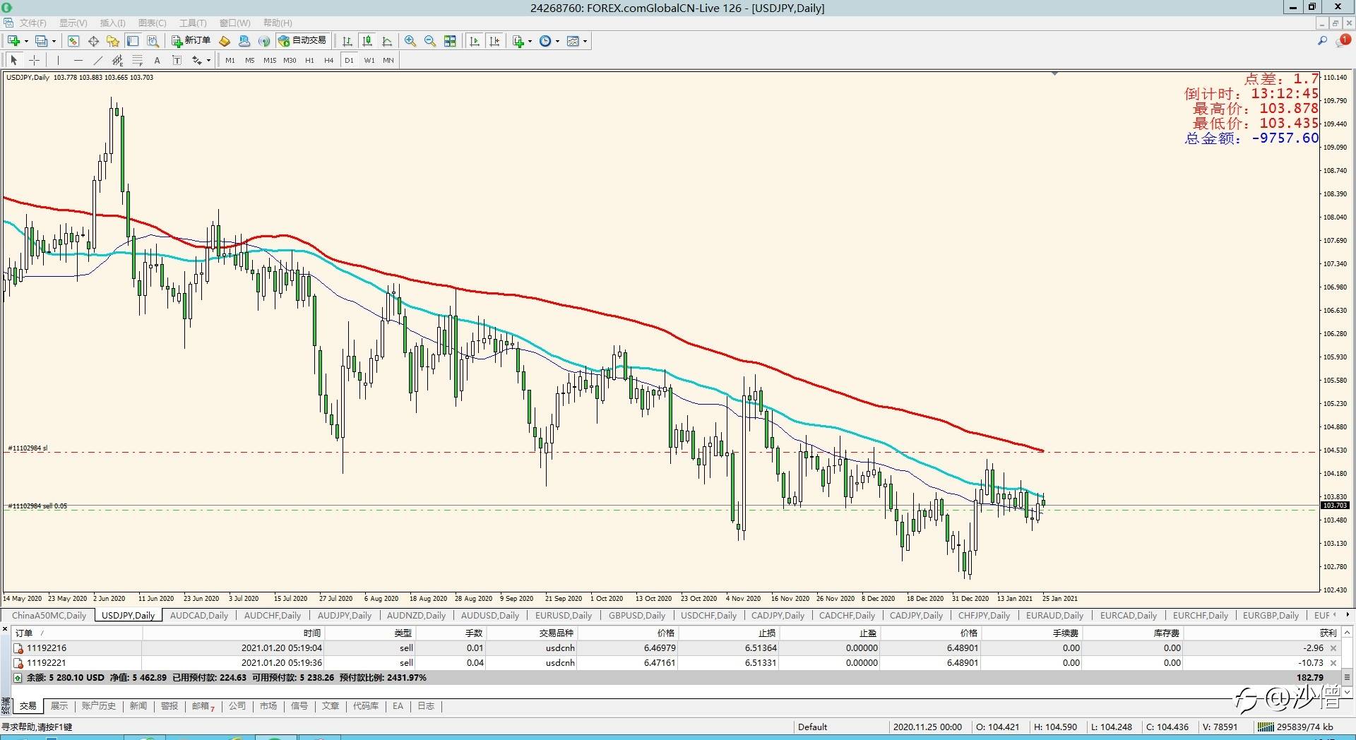This screenshot has height=740, width=1356.
Task: Click the 新订单 (New Order) button
Action: coord(191,41)
